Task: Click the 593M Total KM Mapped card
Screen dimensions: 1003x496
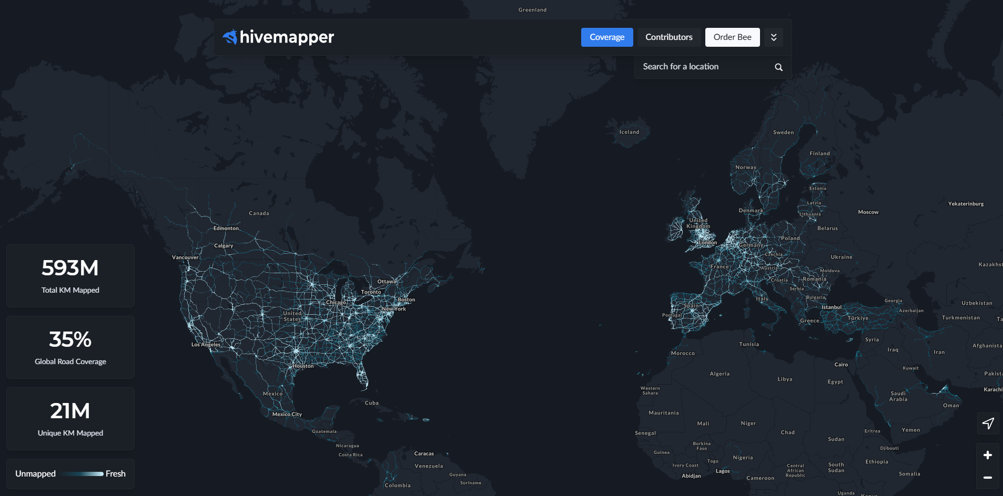Action: pos(70,275)
